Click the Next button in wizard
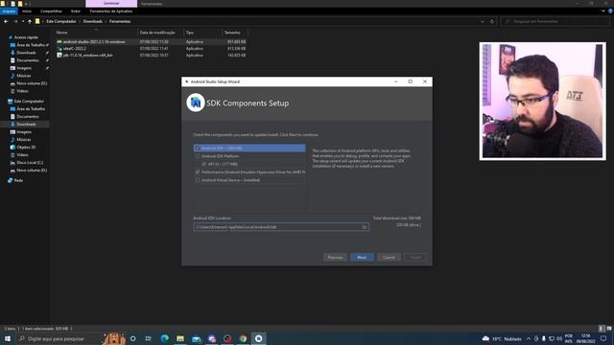 [x=362, y=258]
